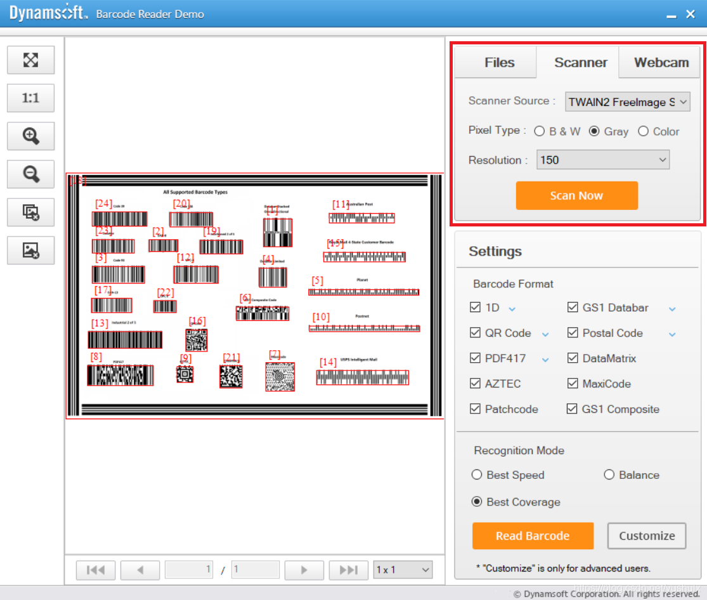Click the MaxiCode barcode marked [7]
This screenshot has height=600, width=707.
(280, 377)
